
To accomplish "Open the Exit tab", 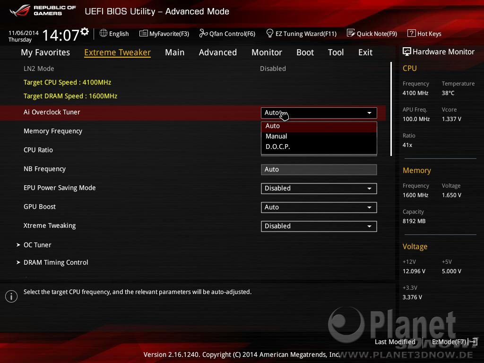I will (x=365, y=52).
